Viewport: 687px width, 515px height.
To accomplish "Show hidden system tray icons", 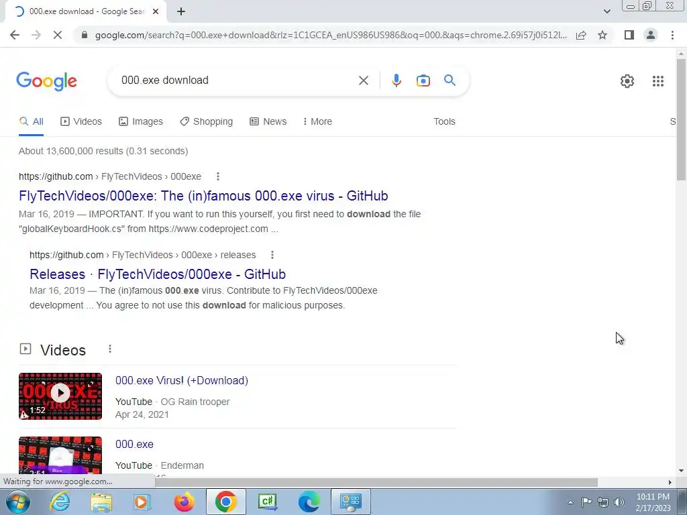I will pos(570,502).
